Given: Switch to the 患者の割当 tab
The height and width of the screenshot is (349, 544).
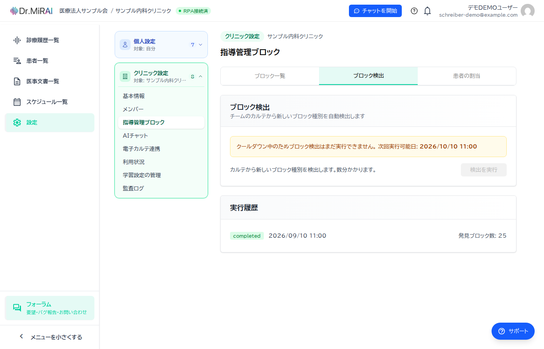Looking at the screenshot, I should click(x=467, y=76).
